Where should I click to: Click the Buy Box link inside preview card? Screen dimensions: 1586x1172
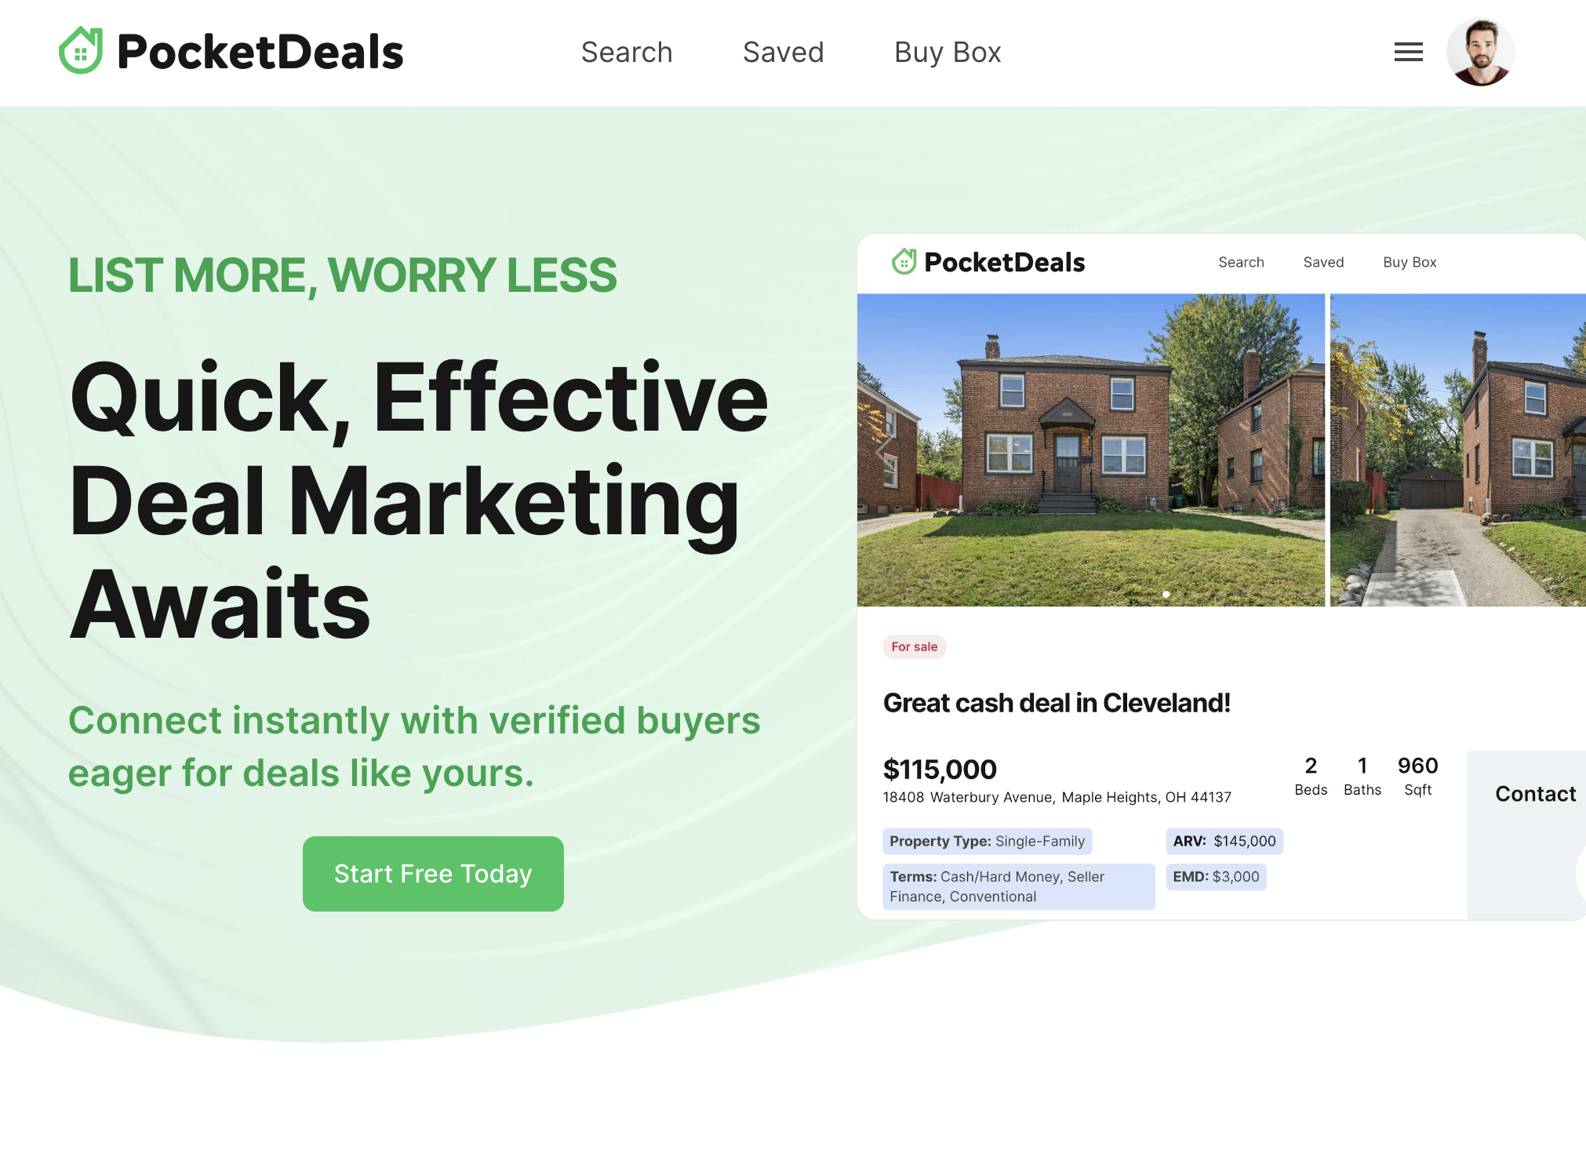pos(1410,262)
